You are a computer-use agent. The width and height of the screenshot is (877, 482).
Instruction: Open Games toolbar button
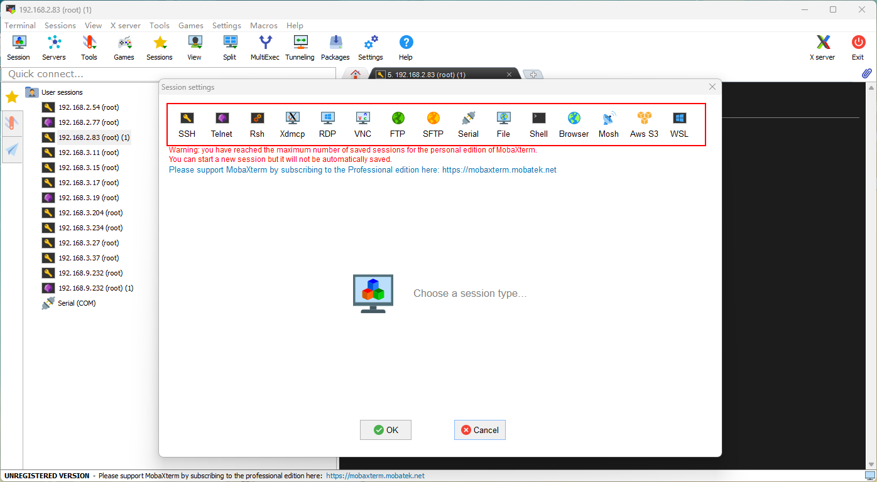click(x=124, y=48)
